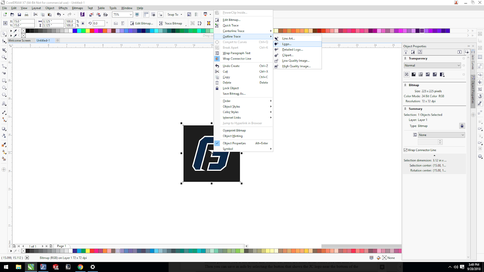Collapse the Transparency section
The width and height of the screenshot is (484, 272).
[x=405, y=58]
